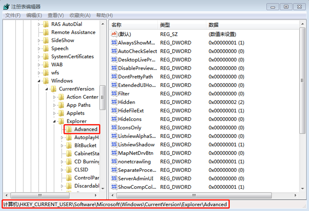The width and height of the screenshot is (309, 211).
Task: Click the DWORD icon beside SeparateProce...
Action: click(x=114, y=170)
